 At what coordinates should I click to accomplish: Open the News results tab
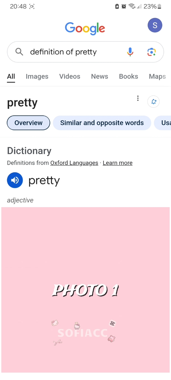99,77
